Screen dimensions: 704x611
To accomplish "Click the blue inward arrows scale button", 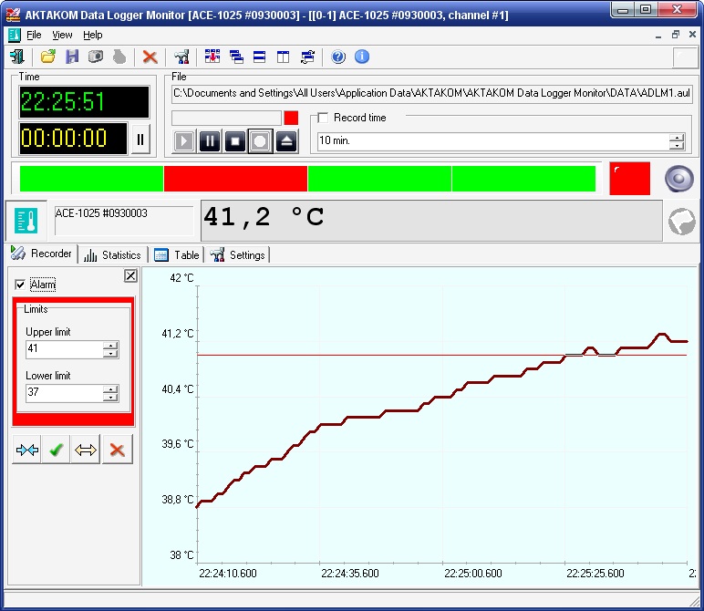I will (x=27, y=450).
